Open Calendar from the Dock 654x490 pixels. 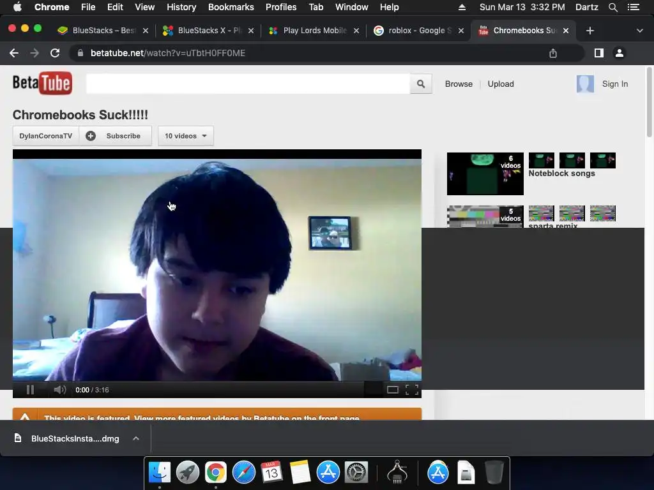(x=271, y=472)
